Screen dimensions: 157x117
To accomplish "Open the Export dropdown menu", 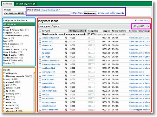I will click(x=56, y=26).
